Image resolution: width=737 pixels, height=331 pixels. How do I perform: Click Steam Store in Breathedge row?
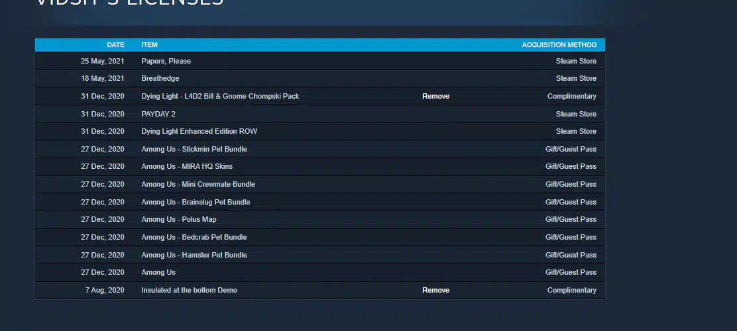pos(576,78)
